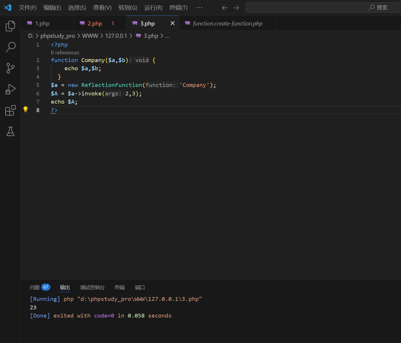The height and width of the screenshot is (343, 401).
Task: Expand the D: breadcrumb segment
Action: [31, 36]
